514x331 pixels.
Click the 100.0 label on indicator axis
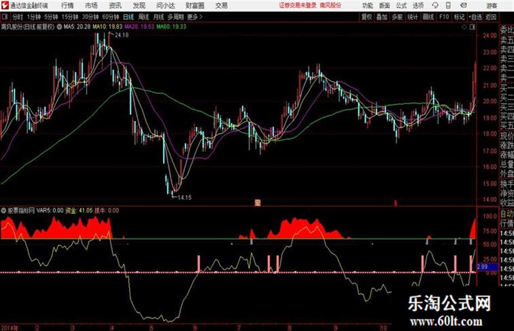pyautogui.click(x=490, y=216)
